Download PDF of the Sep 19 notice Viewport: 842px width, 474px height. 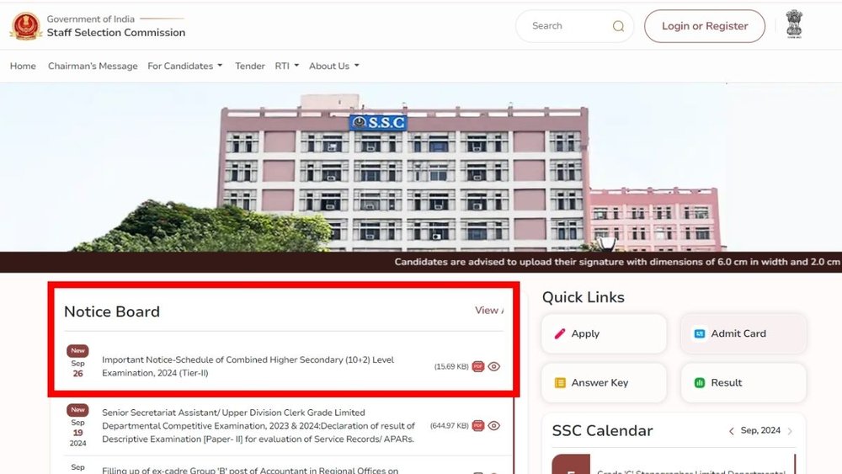pyautogui.click(x=478, y=426)
